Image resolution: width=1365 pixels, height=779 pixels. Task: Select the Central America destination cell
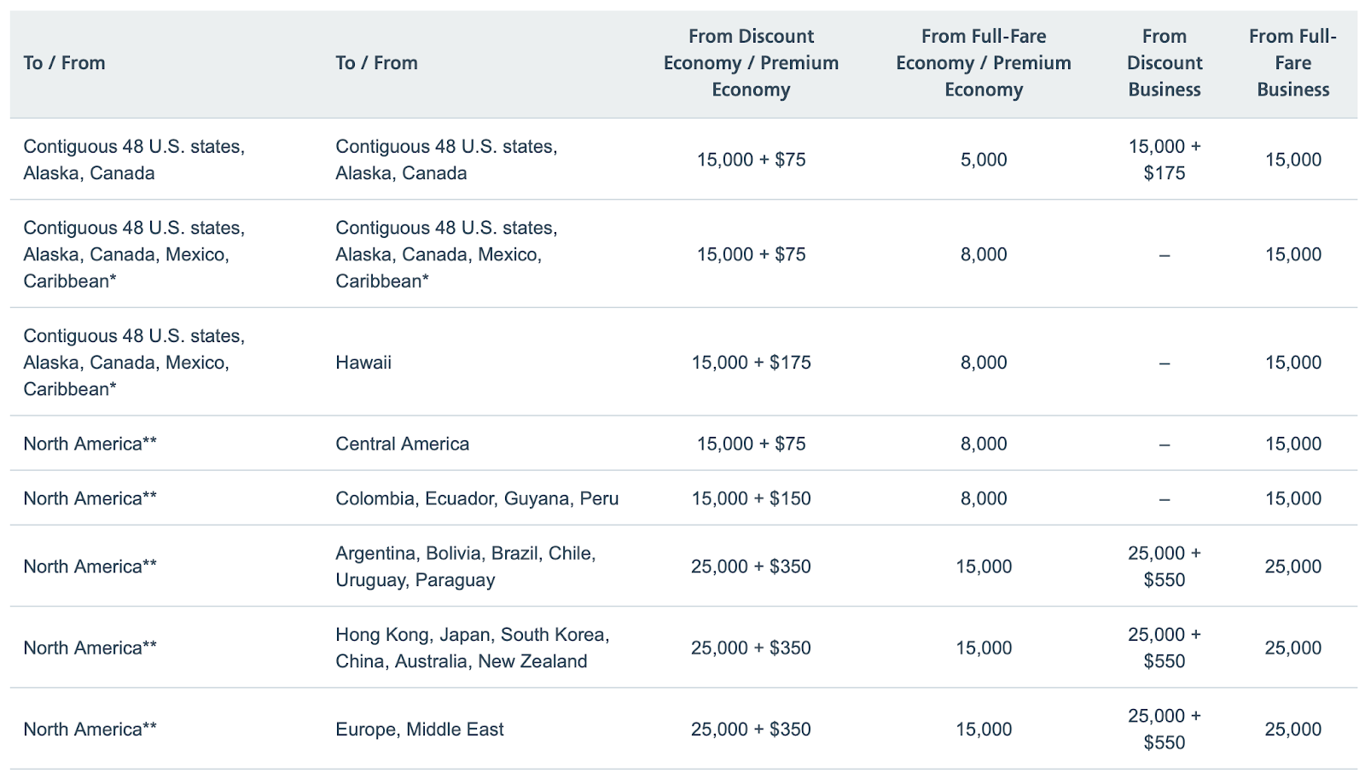(x=402, y=444)
